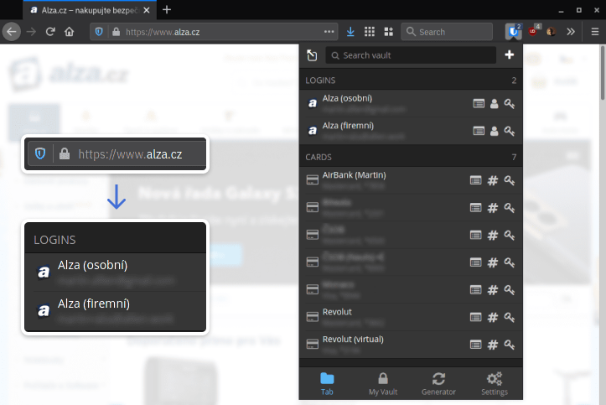Pop out Bitwarden to new window
The height and width of the screenshot is (405, 606).
[x=312, y=55]
